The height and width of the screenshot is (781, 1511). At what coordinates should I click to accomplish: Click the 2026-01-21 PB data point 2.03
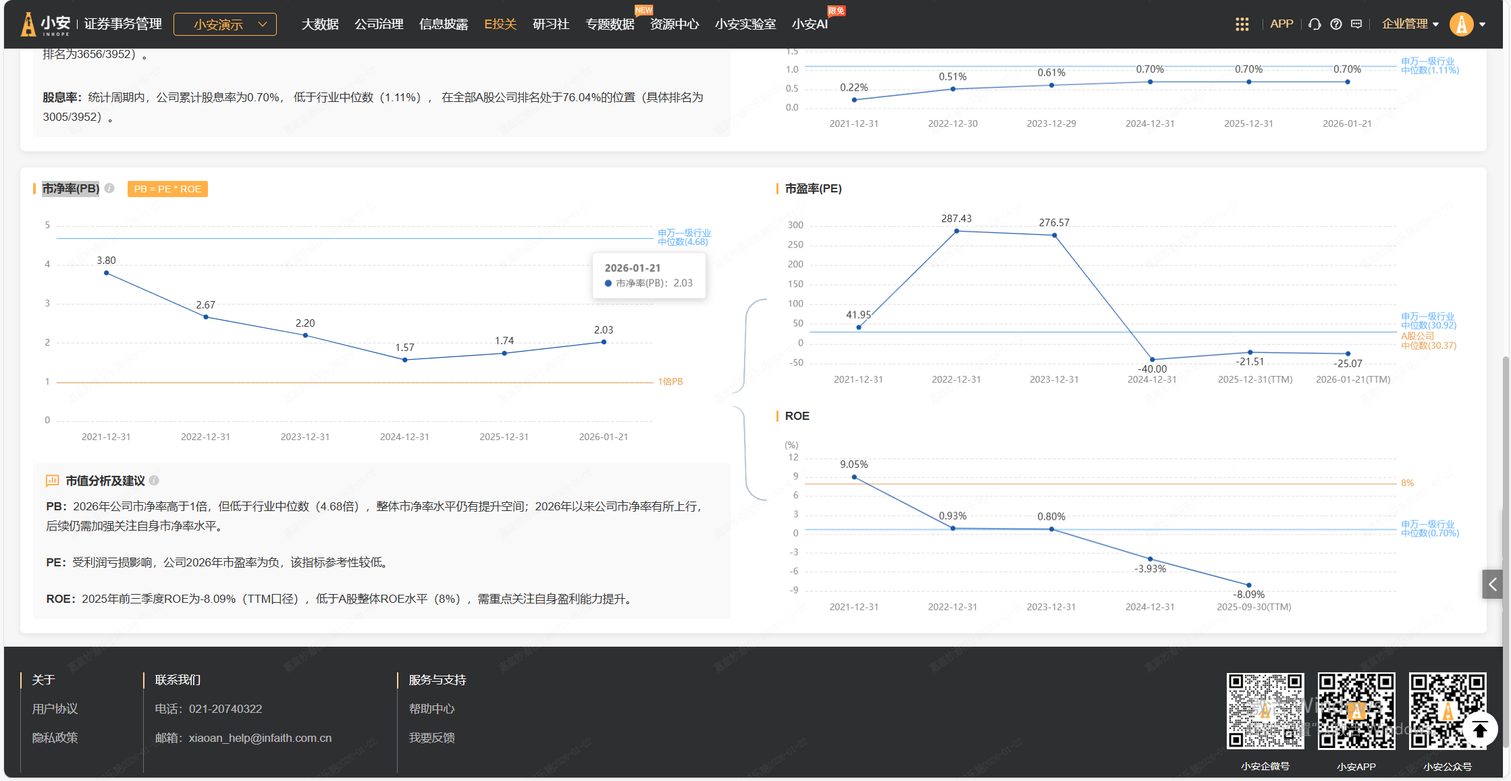point(604,342)
